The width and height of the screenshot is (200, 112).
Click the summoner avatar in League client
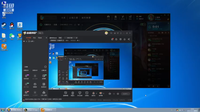pos(151,17)
